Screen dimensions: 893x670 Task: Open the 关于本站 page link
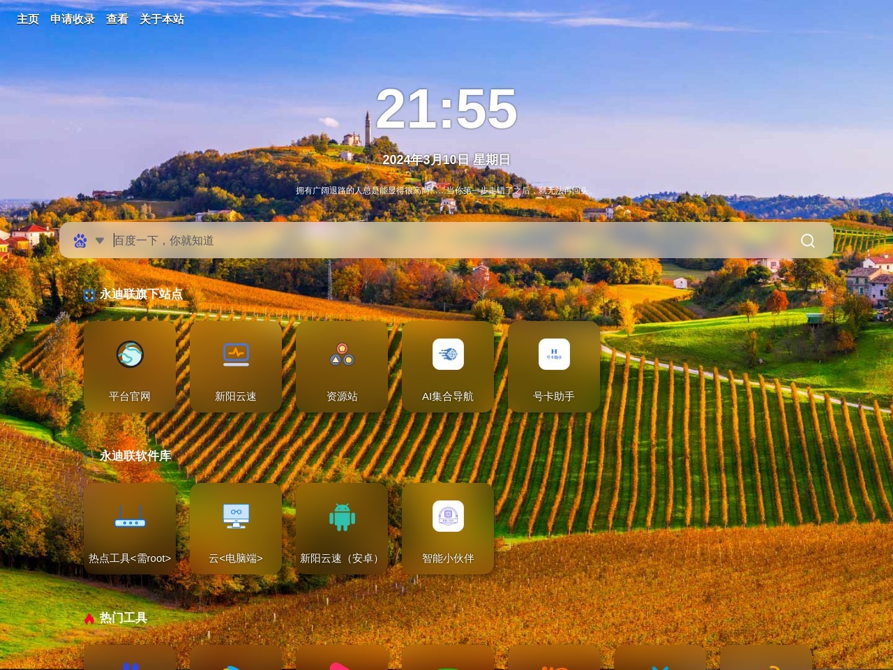[162, 20]
